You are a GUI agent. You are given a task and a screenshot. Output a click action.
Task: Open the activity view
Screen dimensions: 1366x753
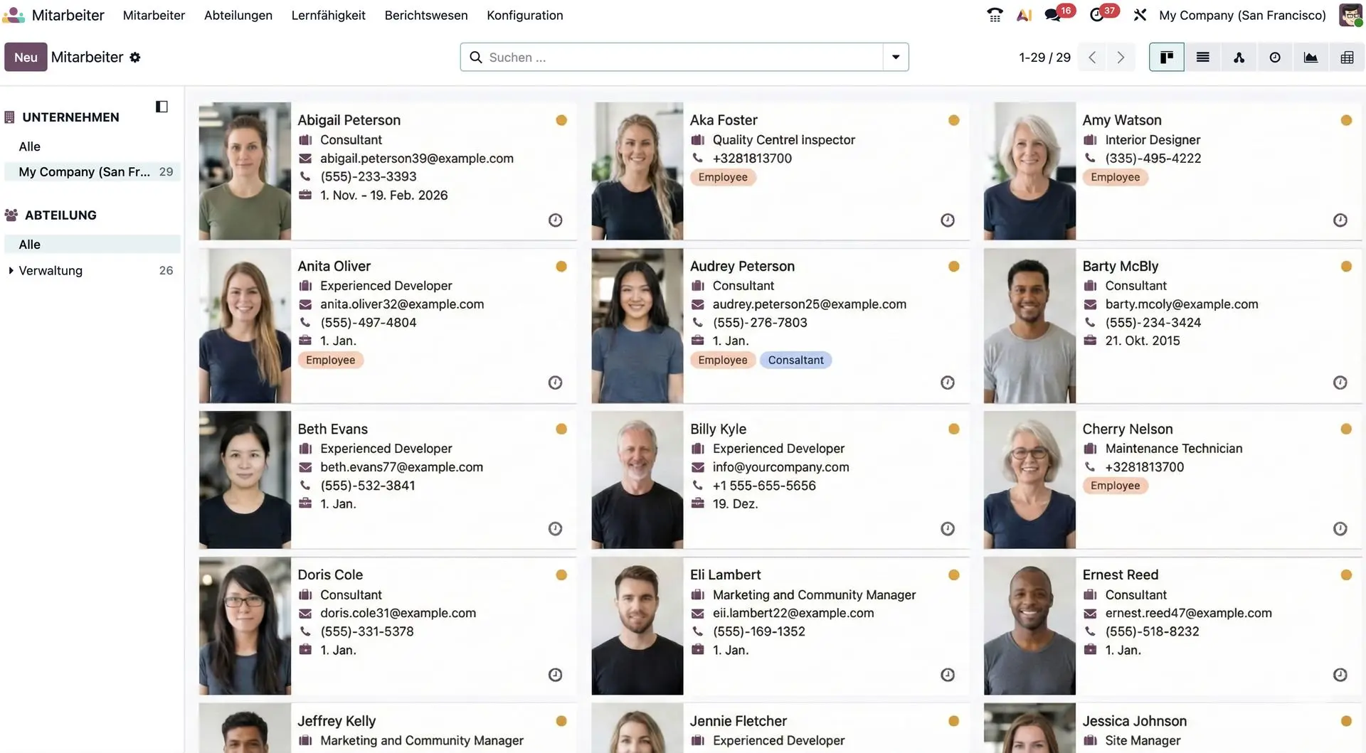pyautogui.click(x=1275, y=57)
